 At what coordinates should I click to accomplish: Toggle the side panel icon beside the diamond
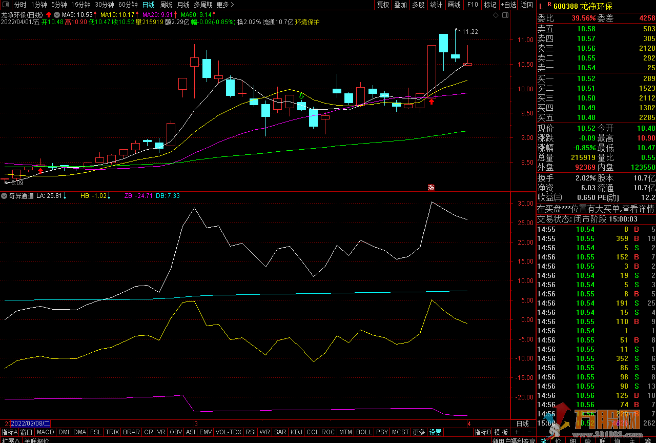point(505,15)
